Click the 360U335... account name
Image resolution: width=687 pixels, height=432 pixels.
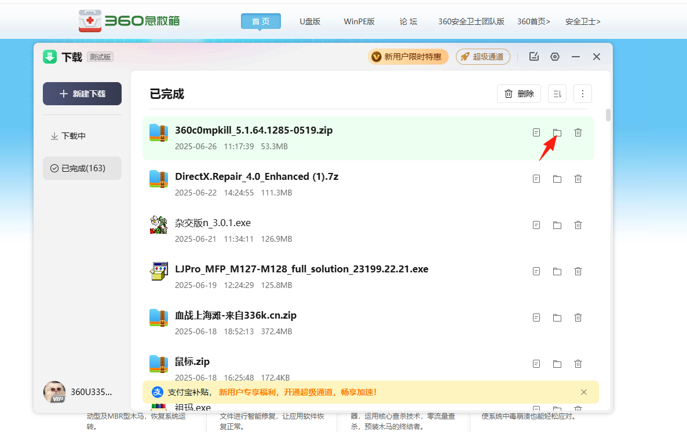pos(91,392)
